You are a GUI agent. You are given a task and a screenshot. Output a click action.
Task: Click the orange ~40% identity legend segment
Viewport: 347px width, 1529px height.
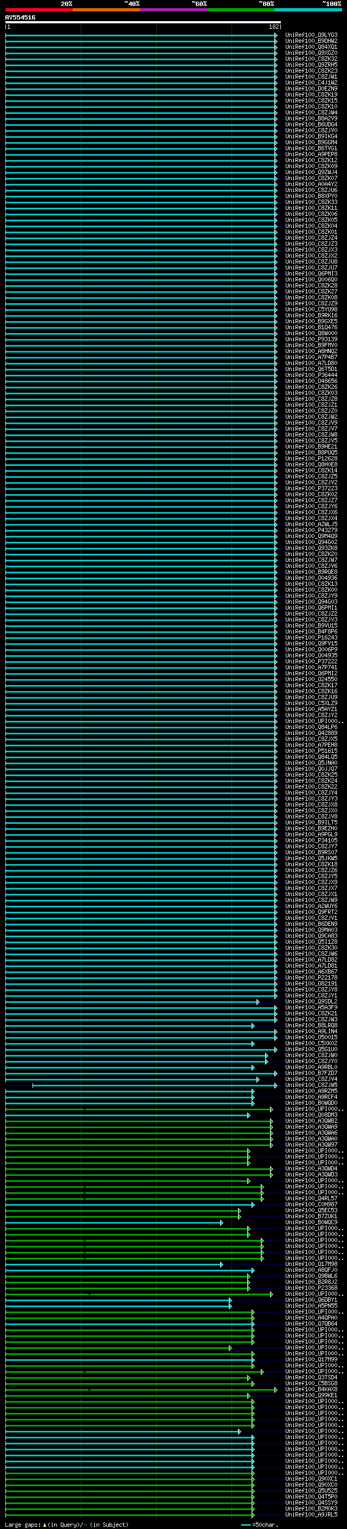click(106, 10)
